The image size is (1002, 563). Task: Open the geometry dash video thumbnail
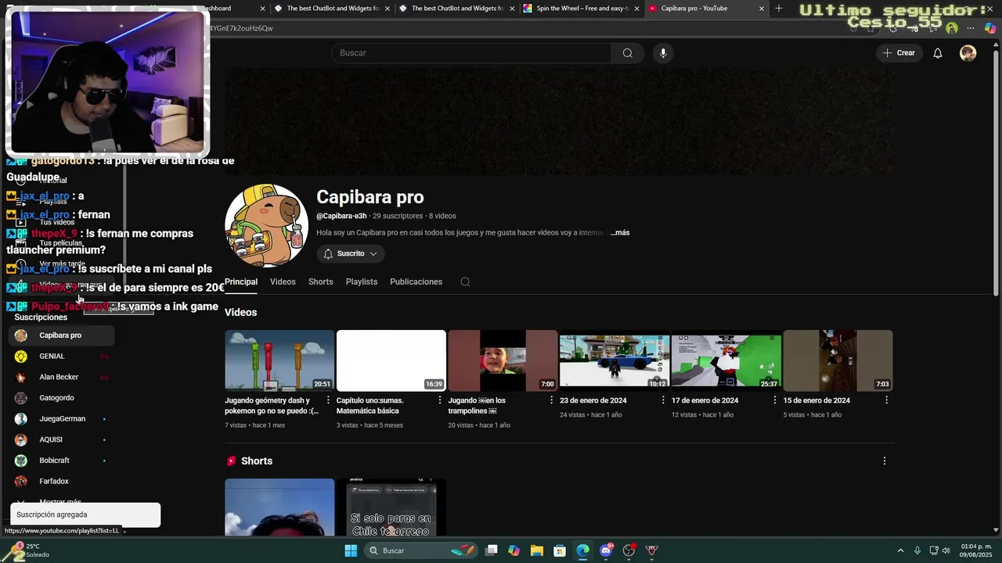tap(279, 360)
